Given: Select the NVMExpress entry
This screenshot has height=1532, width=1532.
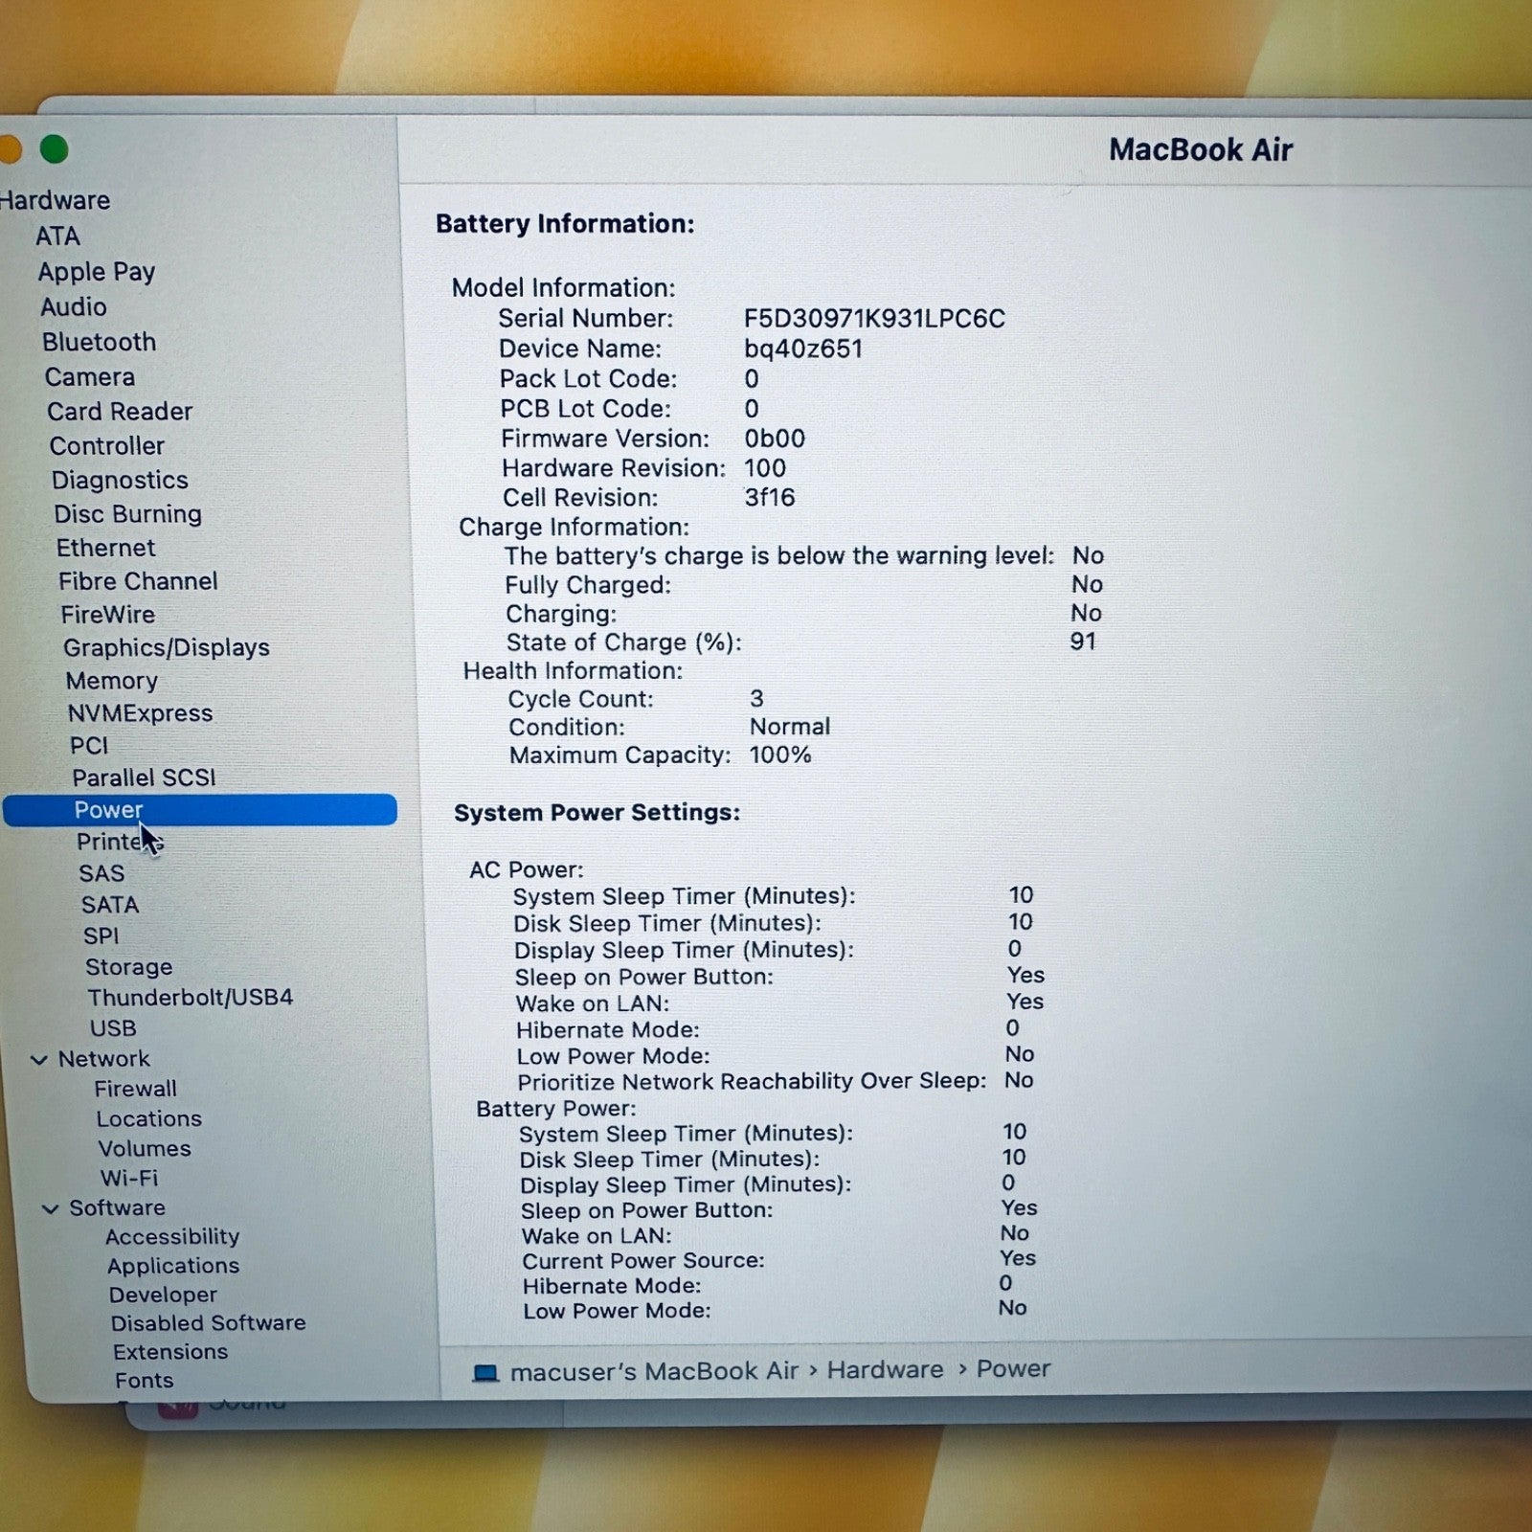Looking at the screenshot, I should tap(141, 713).
